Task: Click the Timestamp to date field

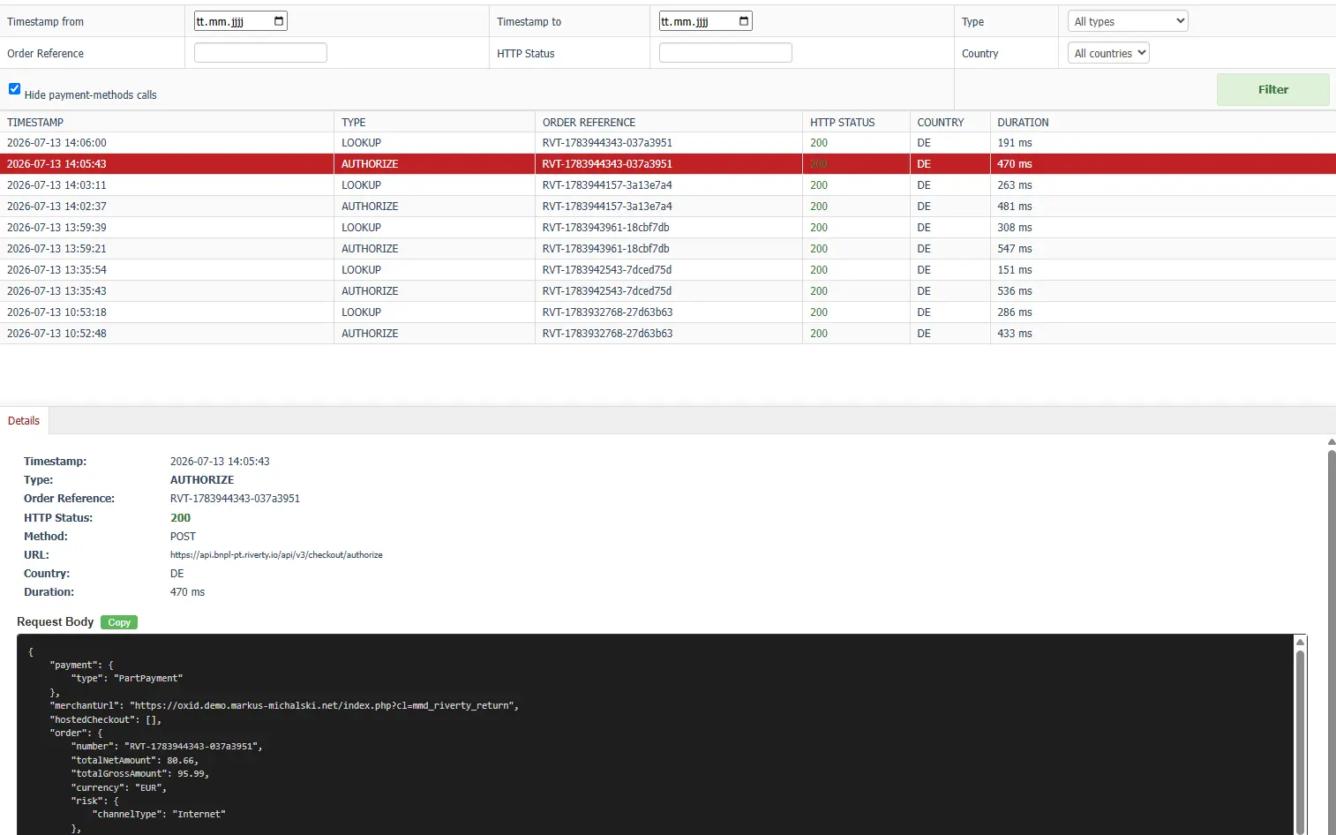Action: pyautogui.click(x=705, y=21)
